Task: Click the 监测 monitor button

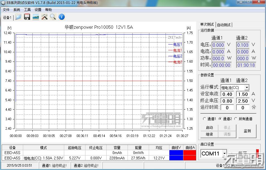Action: coord(247,131)
